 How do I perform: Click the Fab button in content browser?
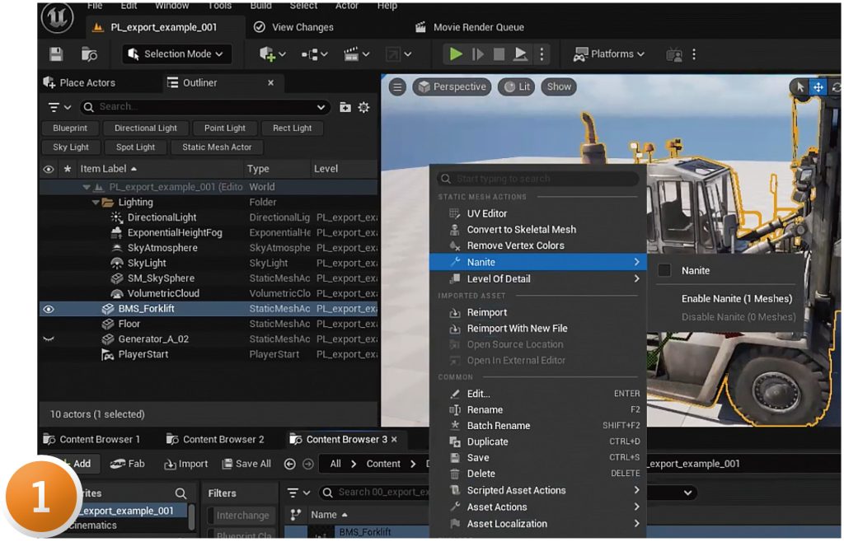[127, 464]
